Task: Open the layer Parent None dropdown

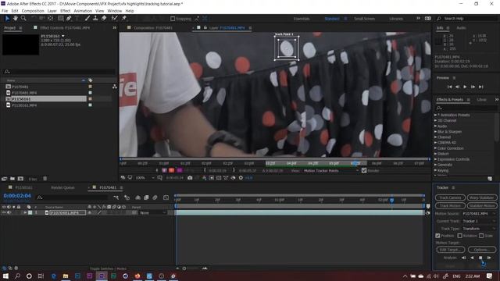Action: (153, 212)
